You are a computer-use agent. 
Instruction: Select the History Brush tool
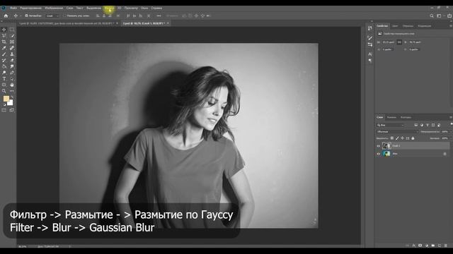pyautogui.click(x=4, y=60)
